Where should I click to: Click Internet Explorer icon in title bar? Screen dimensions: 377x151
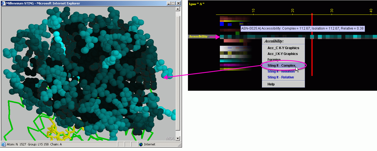[x=3, y=3]
